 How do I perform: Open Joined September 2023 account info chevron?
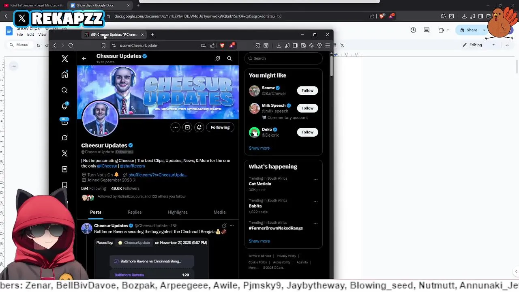point(135,180)
